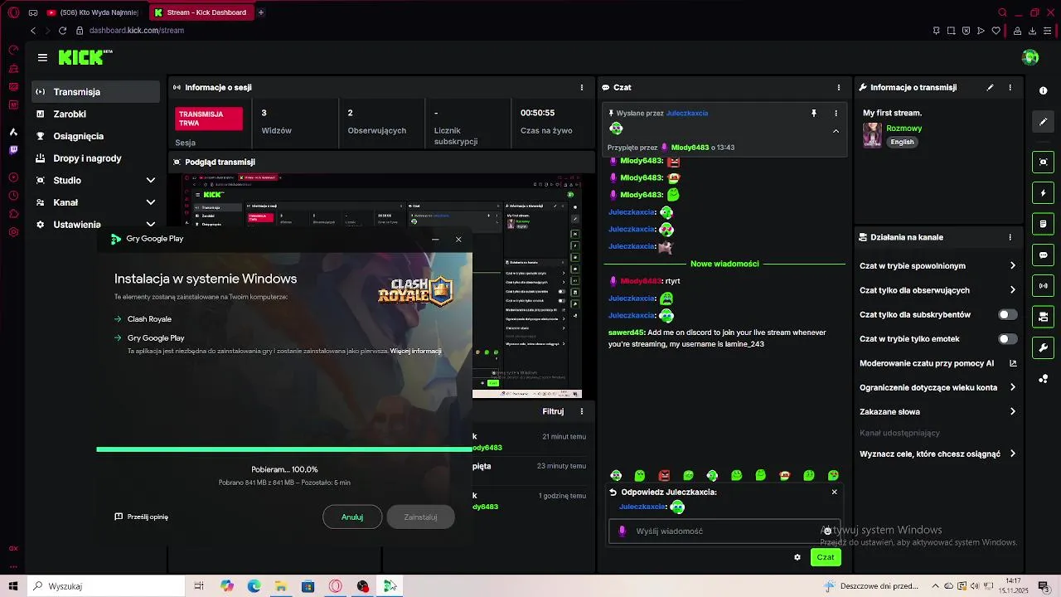Click Prześlij opinię in installer
Viewport: 1061px width, 597px height.
pyautogui.click(x=141, y=517)
